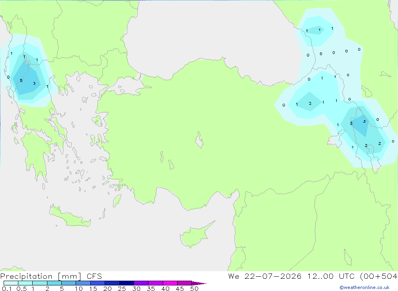Image resolution: width=398 pixels, height=291 pixels.
Task: Select the 45–50 mm legend color segment
Action: click(x=185, y=283)
